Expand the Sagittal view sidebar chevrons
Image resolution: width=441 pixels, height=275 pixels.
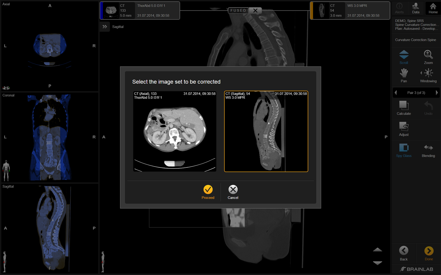[x=105, y=27]
